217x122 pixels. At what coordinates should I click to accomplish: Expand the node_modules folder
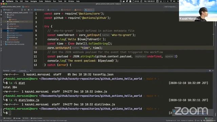pyautogui.click(x=6, y=22)
